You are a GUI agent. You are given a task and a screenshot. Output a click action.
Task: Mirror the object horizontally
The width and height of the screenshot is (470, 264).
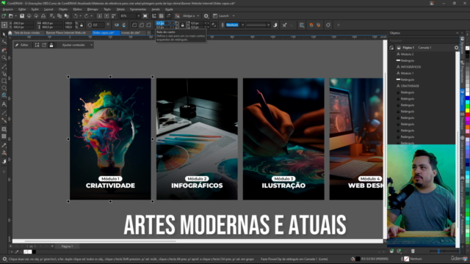pos(117,25)
